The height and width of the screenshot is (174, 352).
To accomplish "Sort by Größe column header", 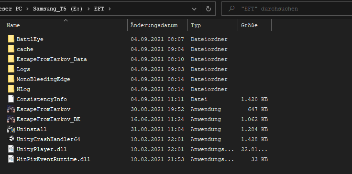I will (249, 25).
